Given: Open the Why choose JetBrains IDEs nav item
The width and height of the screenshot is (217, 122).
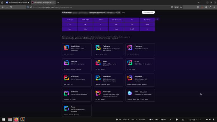Looking at the screenshot, I should 97,12.
